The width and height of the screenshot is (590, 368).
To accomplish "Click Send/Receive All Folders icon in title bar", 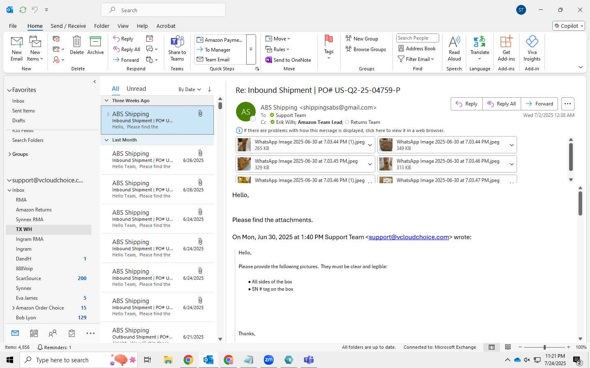I will pos(23,9).
